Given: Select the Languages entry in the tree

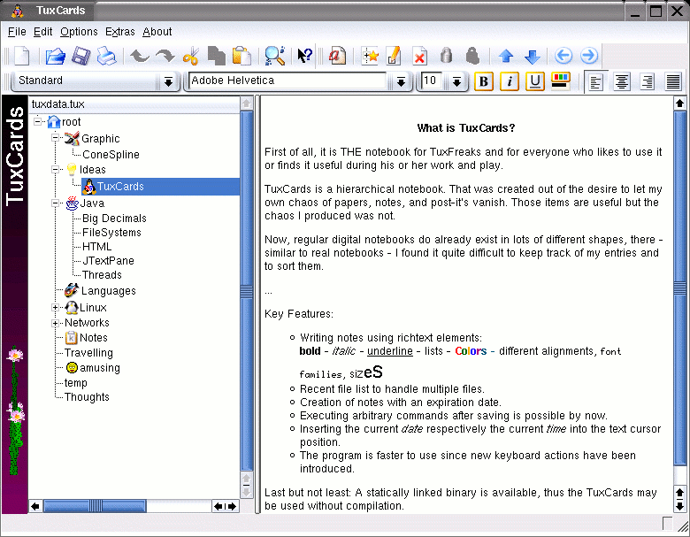Looking at the screenshot, I should tap(108, 291).
